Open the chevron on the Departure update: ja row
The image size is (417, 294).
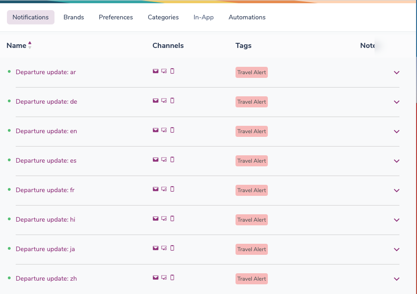396,249
